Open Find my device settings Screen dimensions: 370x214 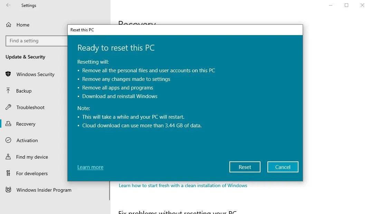[x=32, y=157]
